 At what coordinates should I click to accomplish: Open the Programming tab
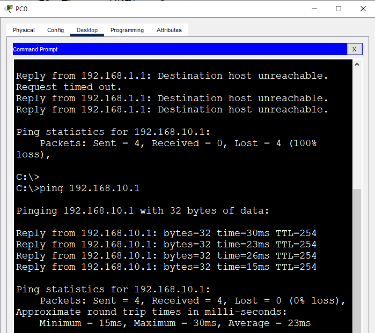127,30
